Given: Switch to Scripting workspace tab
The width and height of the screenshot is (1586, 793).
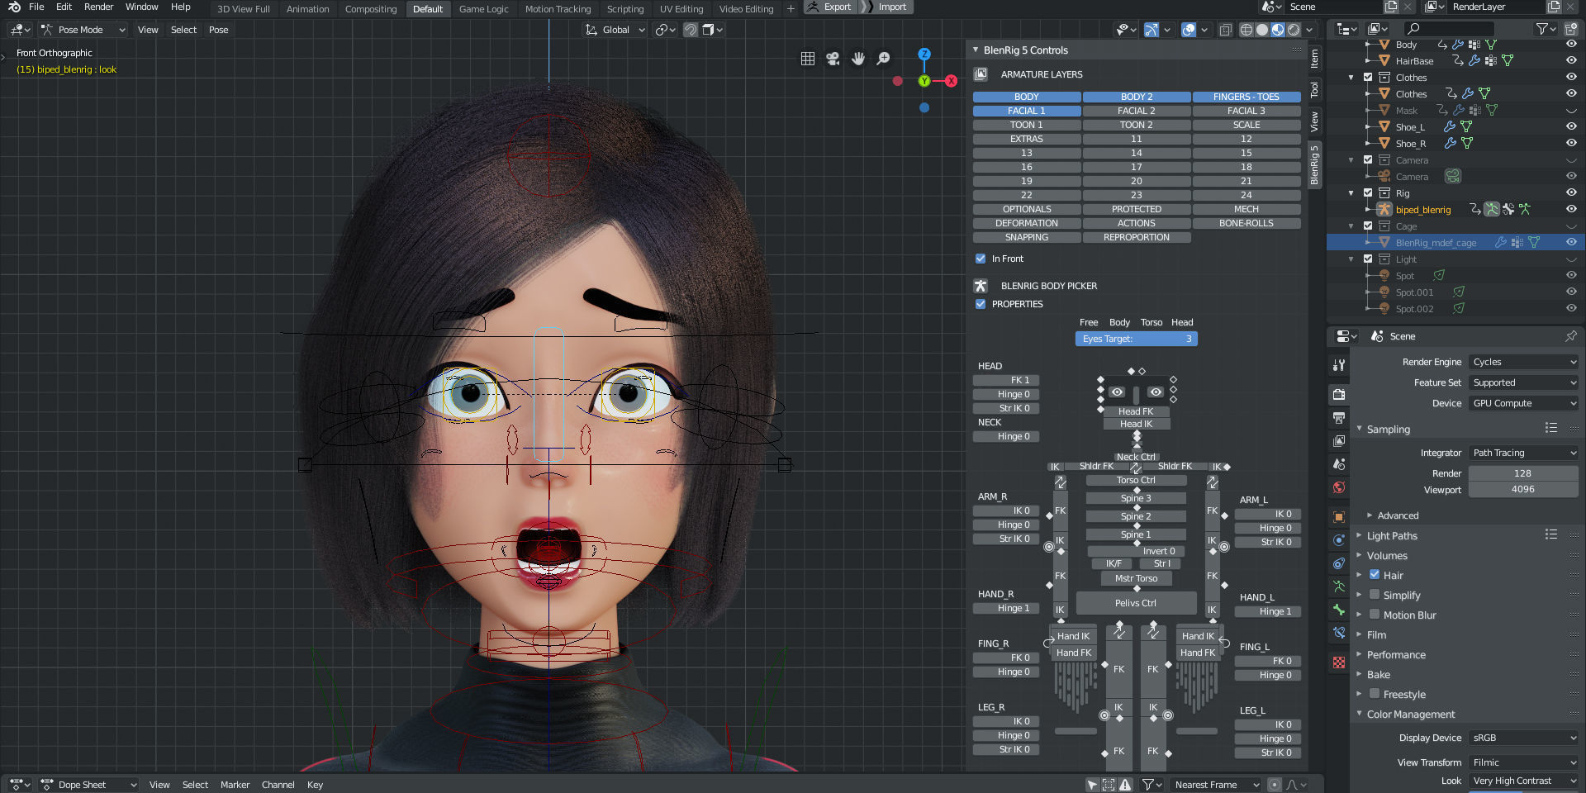Looking at the screenshot, I should point(625,9).
